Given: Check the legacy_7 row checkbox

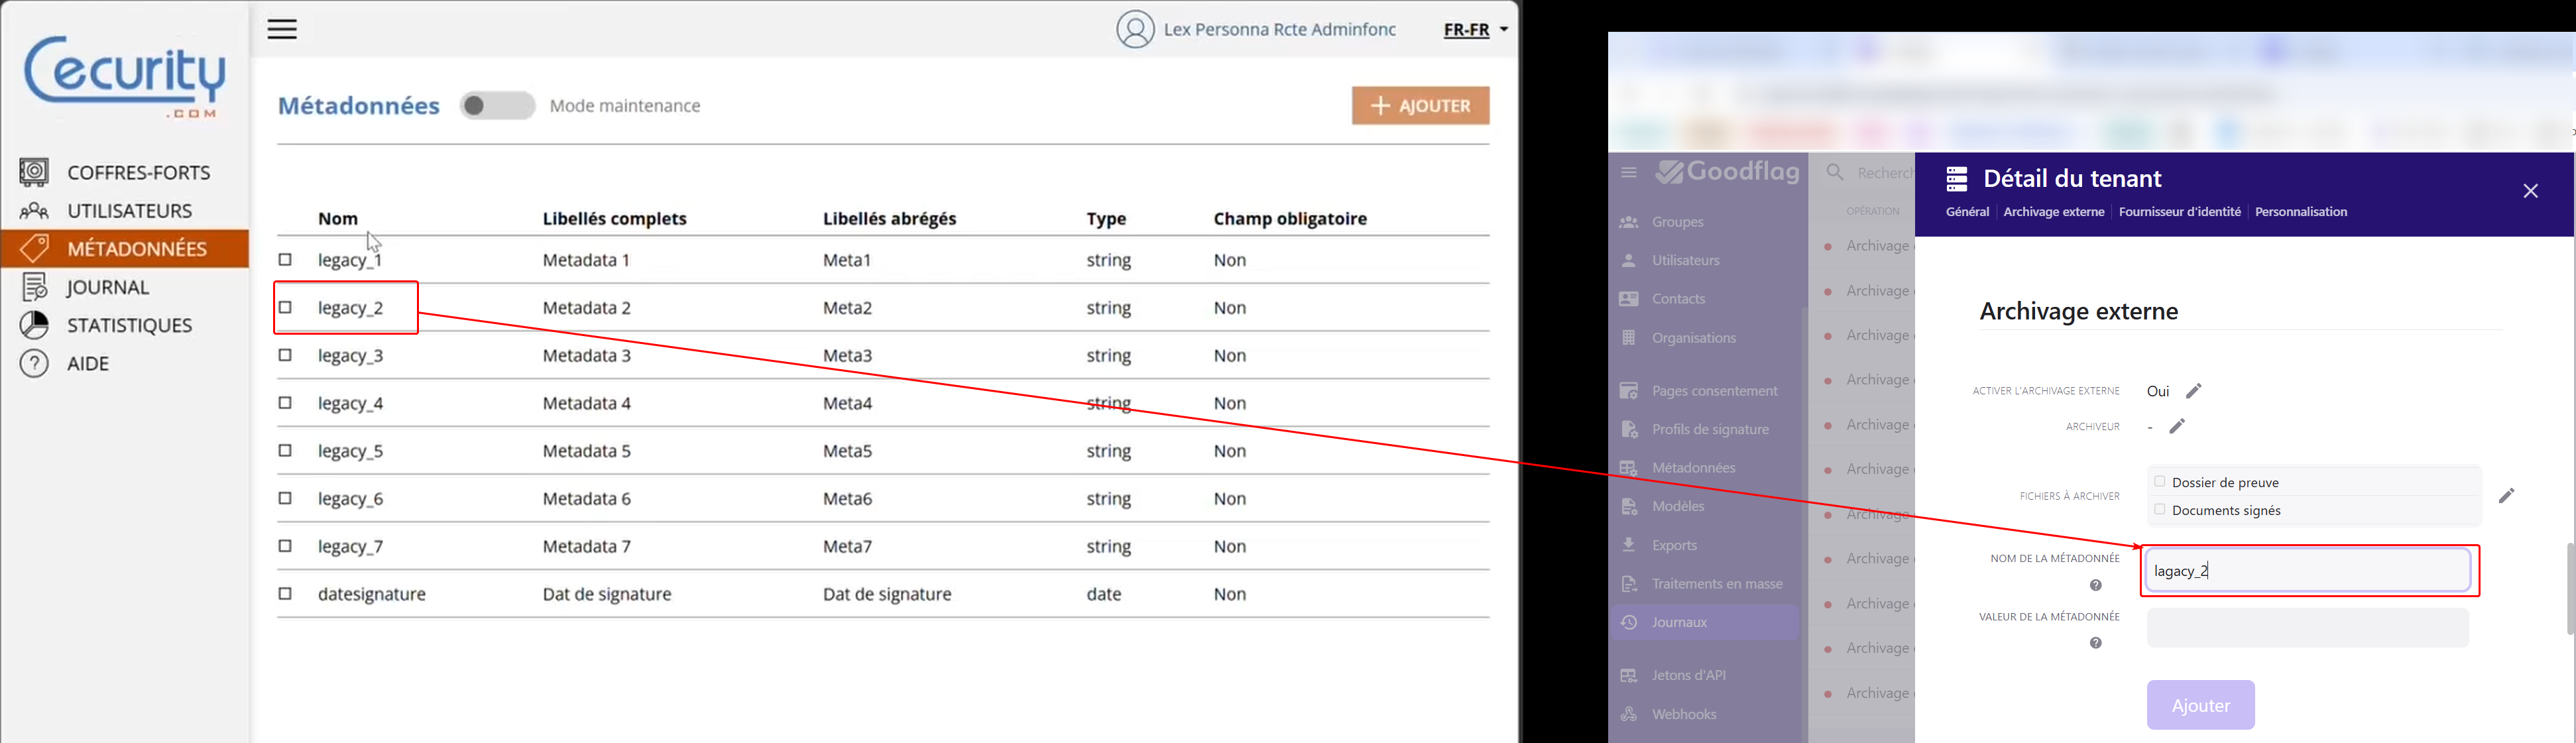Looking at the screenshot, I should tap(285, 546).
